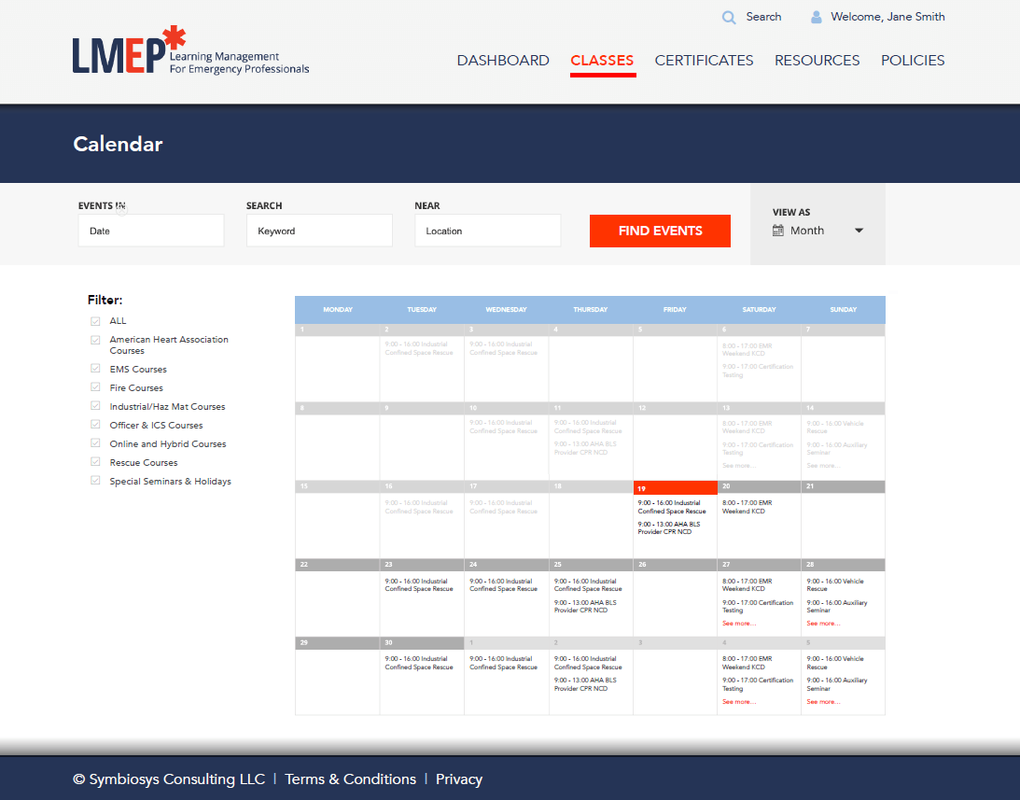Select highlighted day 19 header
The height and width of the screenshot is (800, 1020).
pyautogui.click(x=676, y=488)
